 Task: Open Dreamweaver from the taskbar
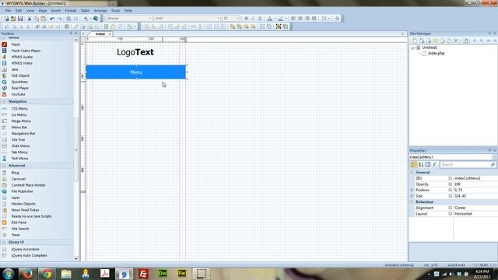pos(163,274)
